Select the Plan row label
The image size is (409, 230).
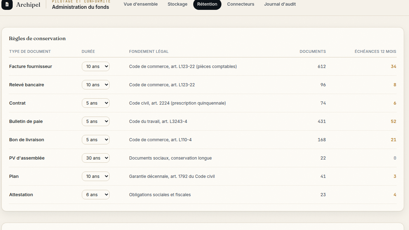pos(14,176)
